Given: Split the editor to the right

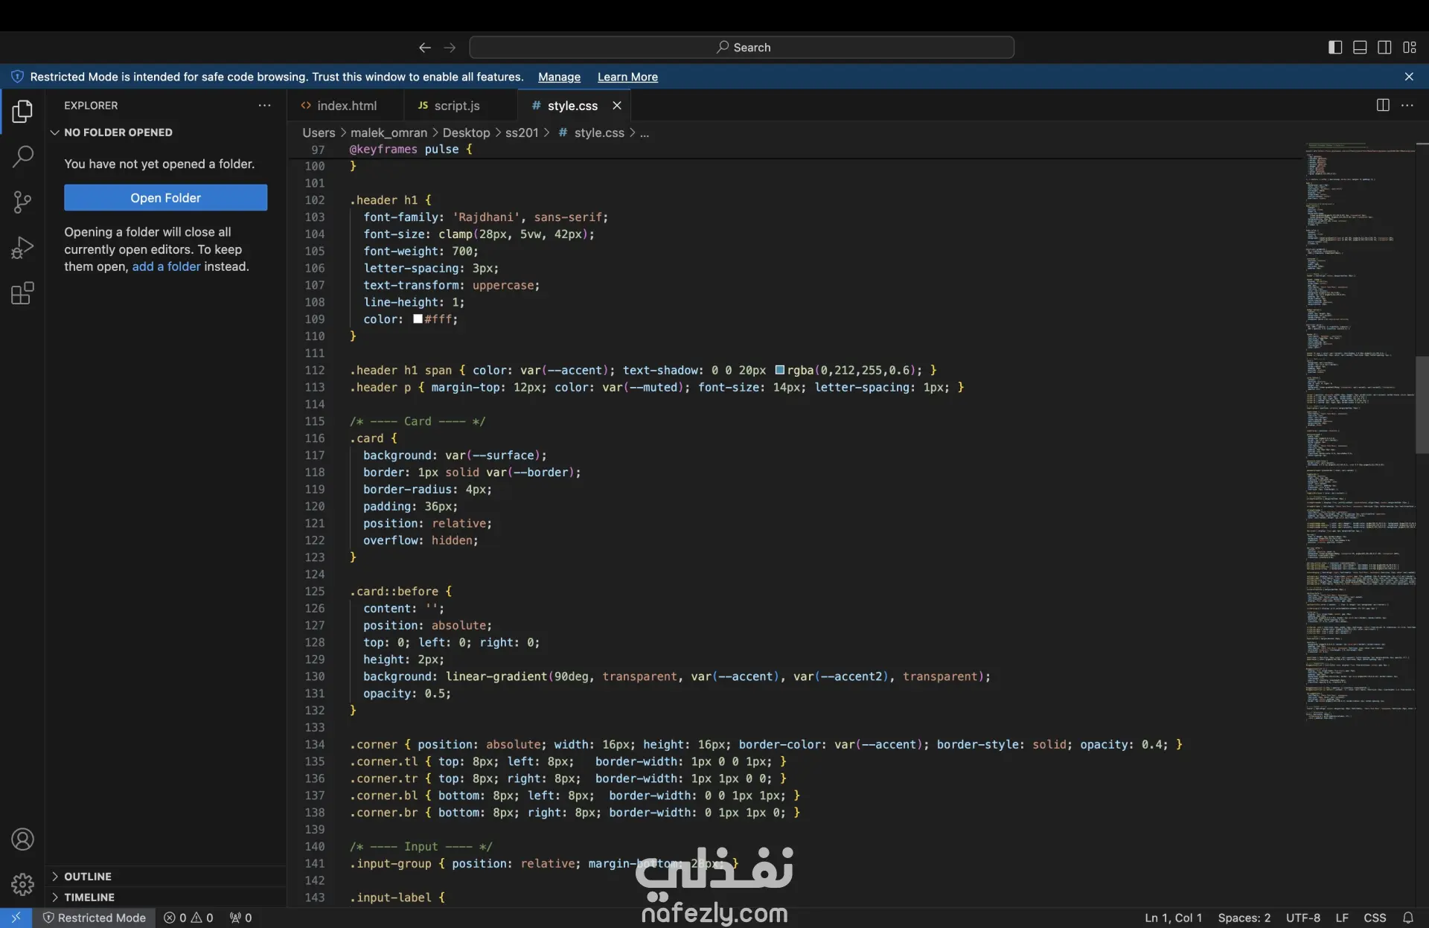Looking at the screenshot, I should 1383,105.
